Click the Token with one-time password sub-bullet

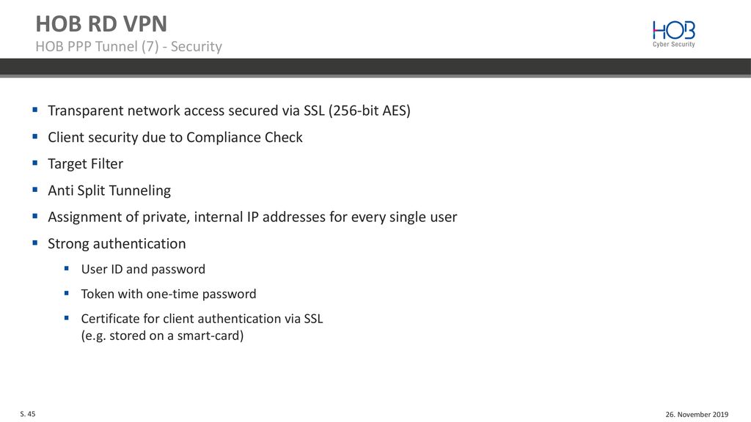pyautogui.click(x=67, y=293)
